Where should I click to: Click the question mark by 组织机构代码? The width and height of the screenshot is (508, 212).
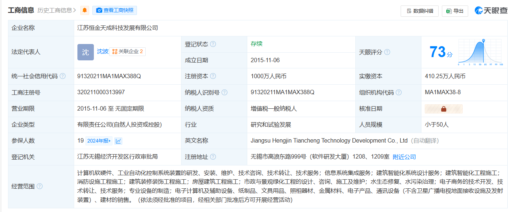398,92
